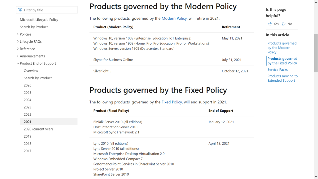Open the Overview sidebar item
This screenshot has width=318, height=179.
[x=31, y=71]
